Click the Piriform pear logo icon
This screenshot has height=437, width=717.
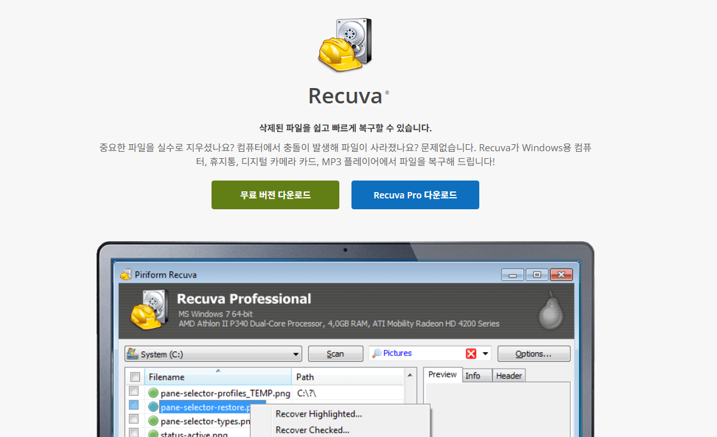click(551, 311)
